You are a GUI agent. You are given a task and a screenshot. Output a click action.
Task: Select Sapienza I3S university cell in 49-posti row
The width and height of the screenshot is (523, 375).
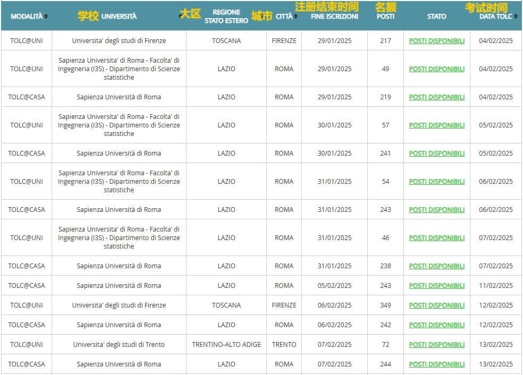(119, 69)
